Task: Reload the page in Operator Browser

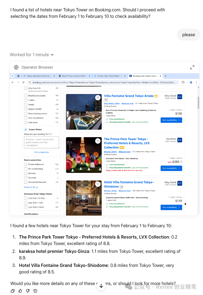Action: coord(23,82)
